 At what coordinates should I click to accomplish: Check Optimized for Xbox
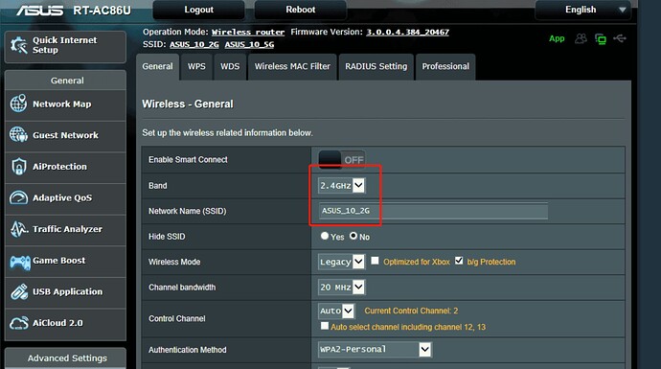(375, 261)
